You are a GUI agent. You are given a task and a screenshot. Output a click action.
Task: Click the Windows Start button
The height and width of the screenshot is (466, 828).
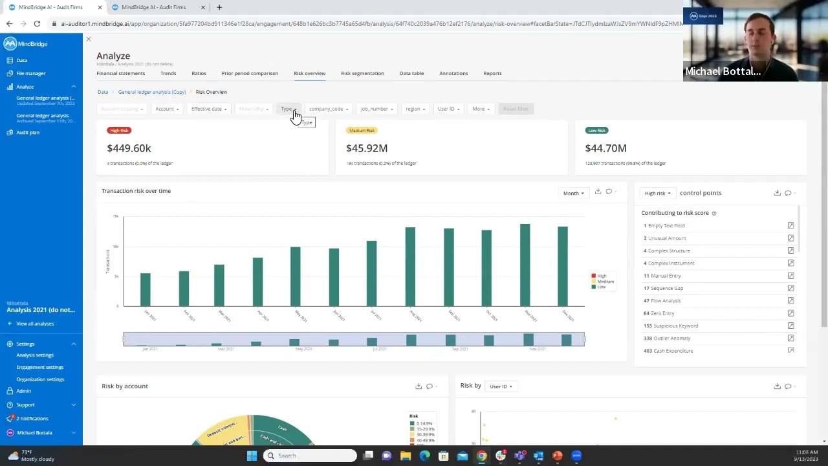(252, 456)
